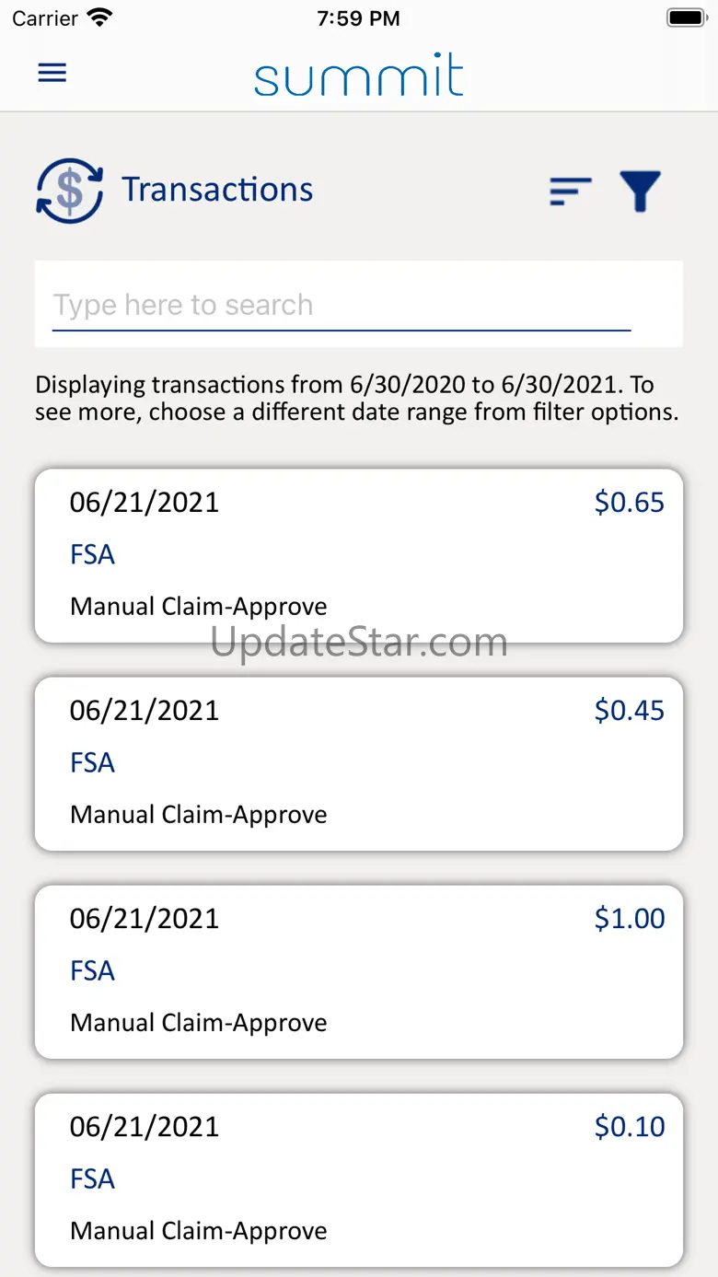The image size is (718, 1277).
Task: Open the $0.10 transaction card
Action: 359,1179
